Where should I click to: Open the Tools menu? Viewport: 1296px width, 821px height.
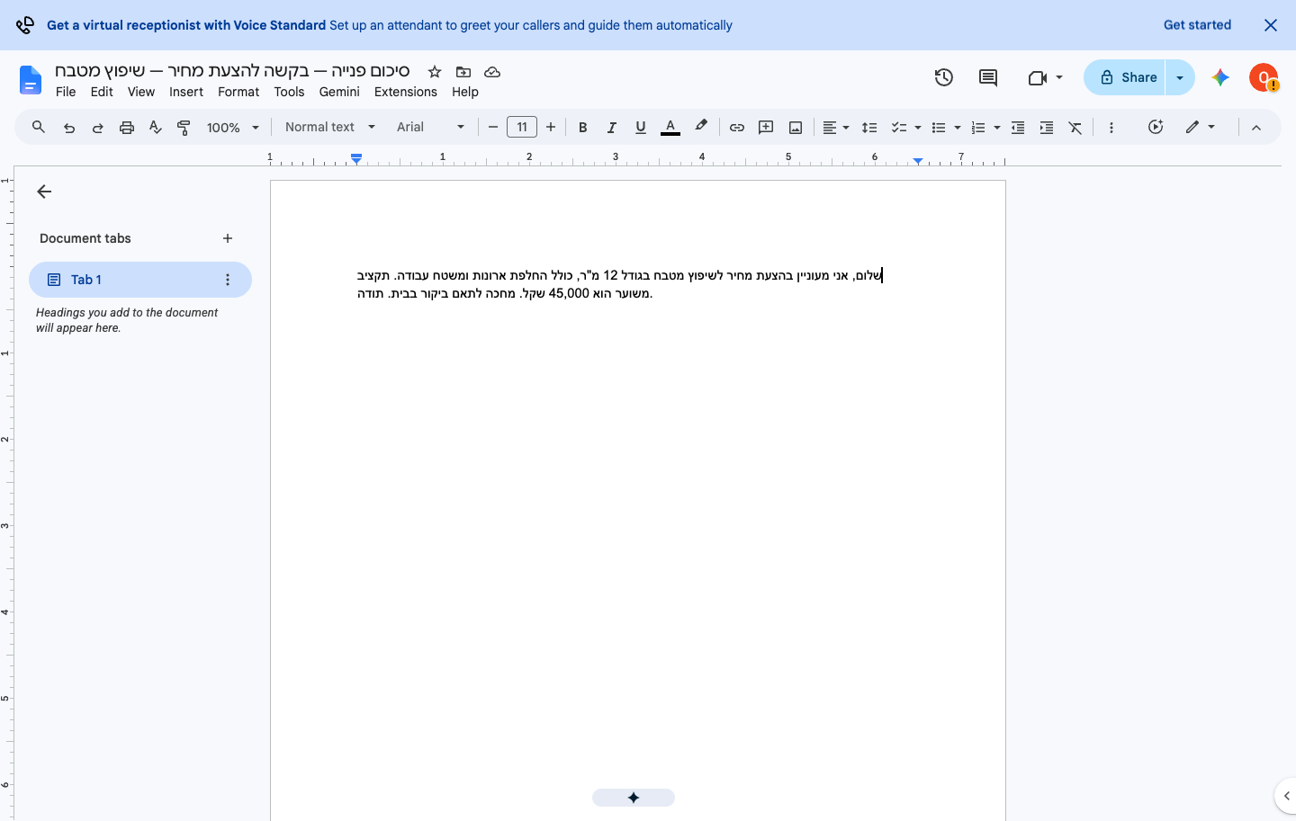[x=289, y=92]
